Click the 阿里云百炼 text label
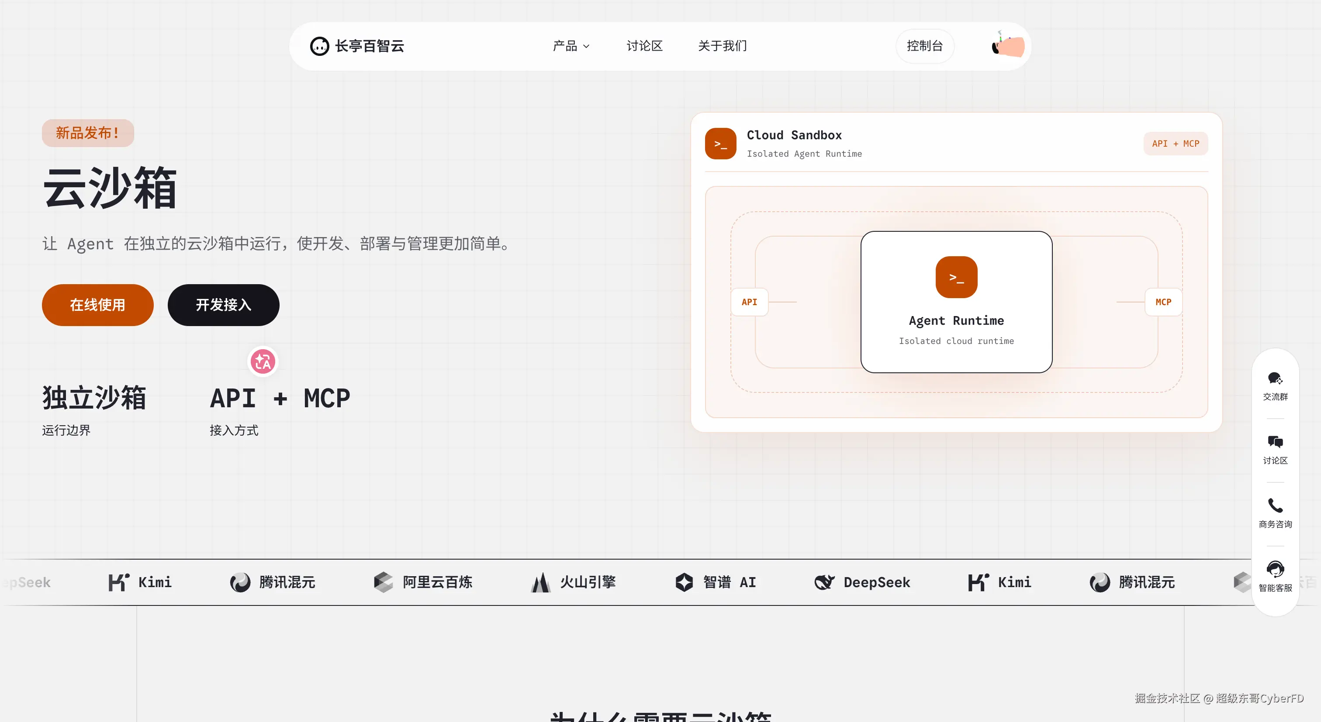This screenshot has width=1321, height=722. [437, 583]
